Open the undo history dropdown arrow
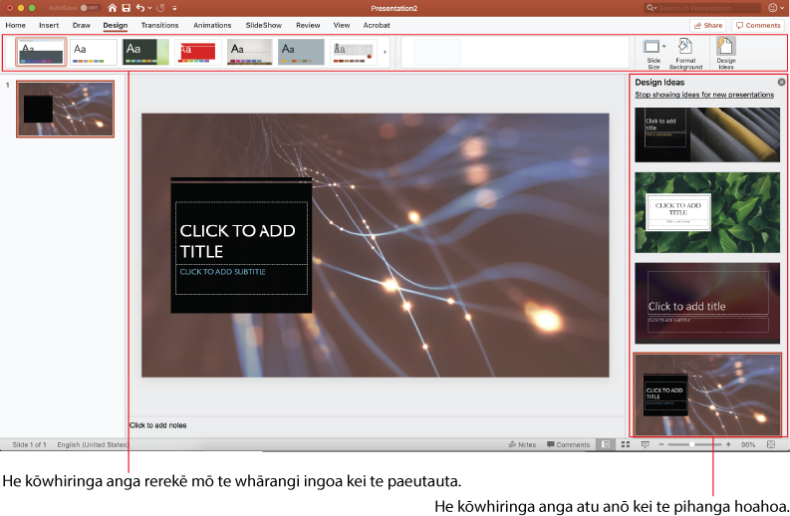Screen dimensions: 790x516 [x=150, y=8]
